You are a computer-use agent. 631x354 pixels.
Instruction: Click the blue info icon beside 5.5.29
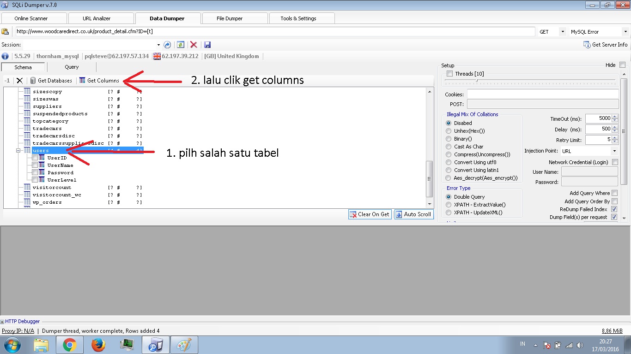tap(5, 56)
